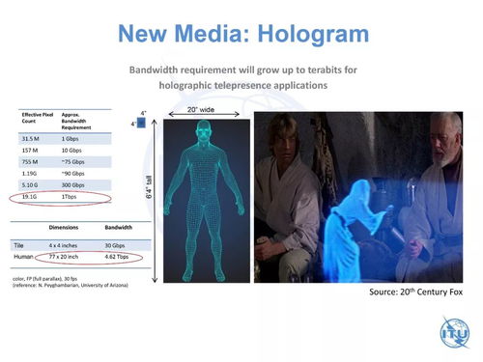Viewport: 483px width, 362px height.
Task: Click the 755 M ~75 Gbps row
Action: (x=65, y=162)
